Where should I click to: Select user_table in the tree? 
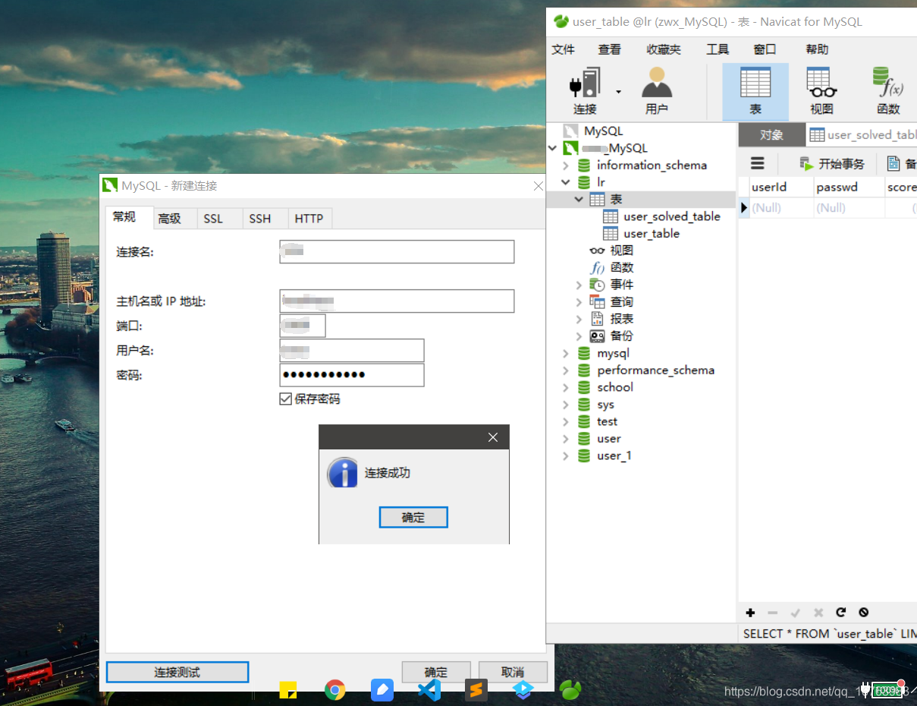[x=651, y=234]
